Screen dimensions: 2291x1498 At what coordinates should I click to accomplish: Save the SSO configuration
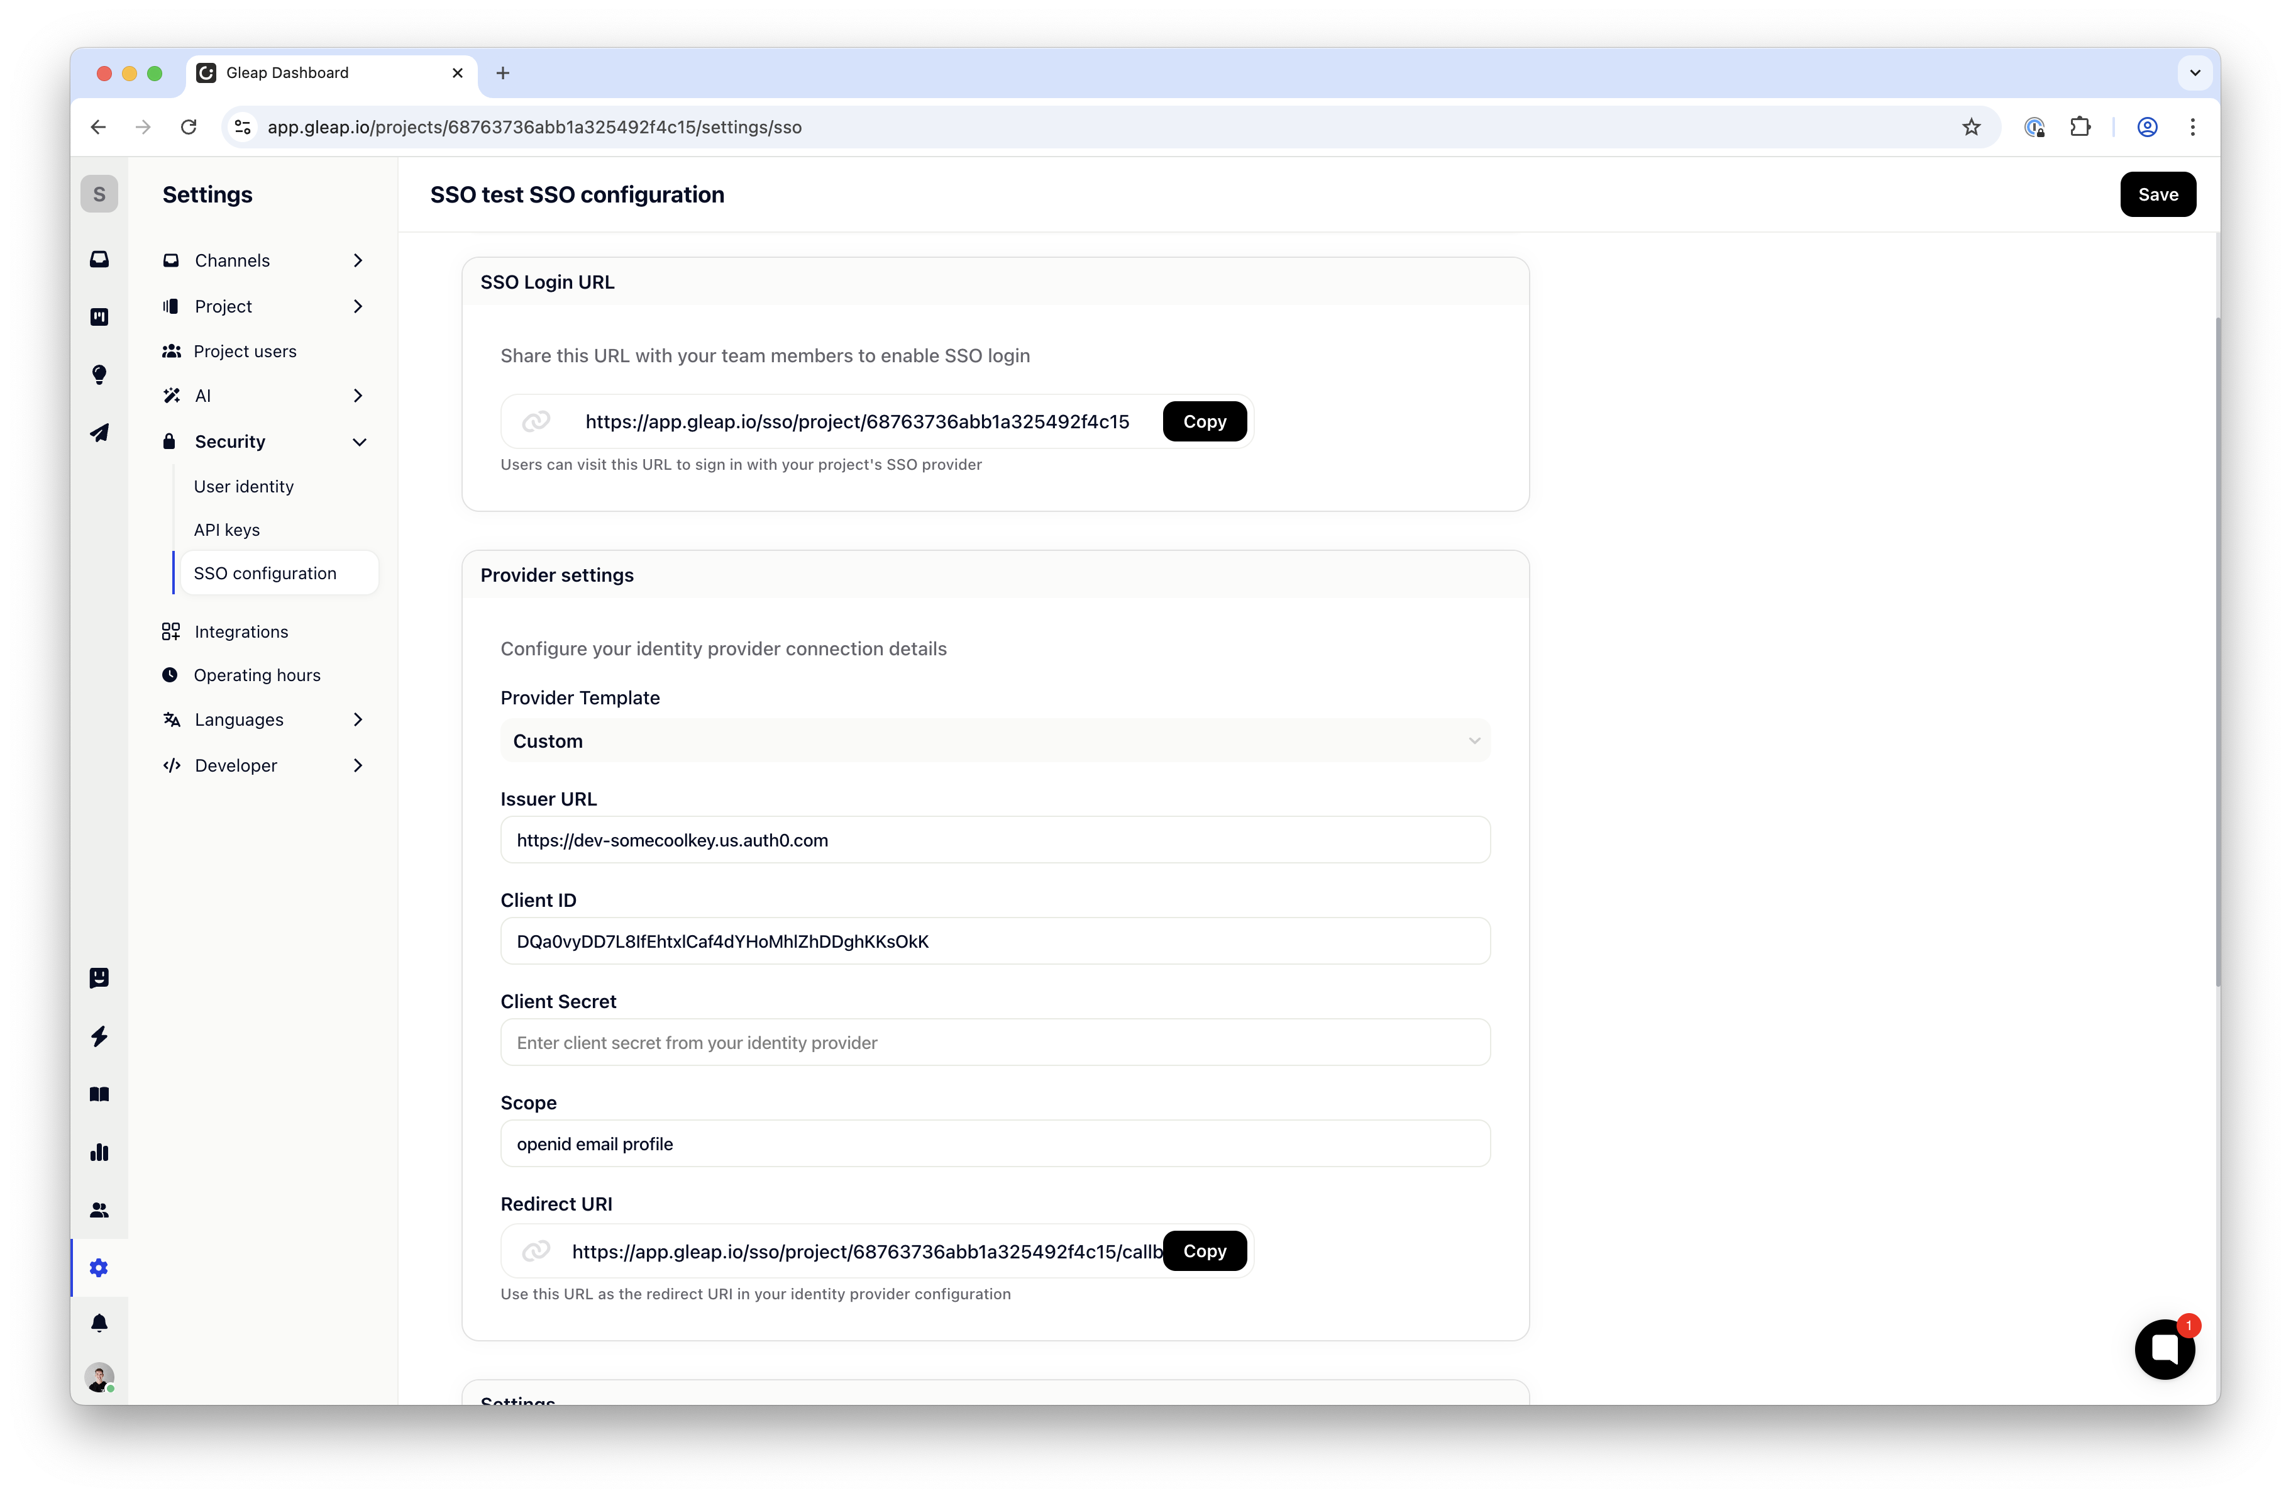click(x=2157, y=194)
